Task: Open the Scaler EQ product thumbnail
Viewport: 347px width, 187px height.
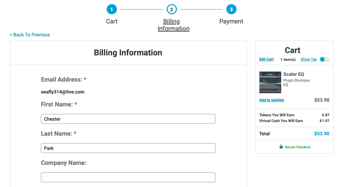Action: click(270, 82)
